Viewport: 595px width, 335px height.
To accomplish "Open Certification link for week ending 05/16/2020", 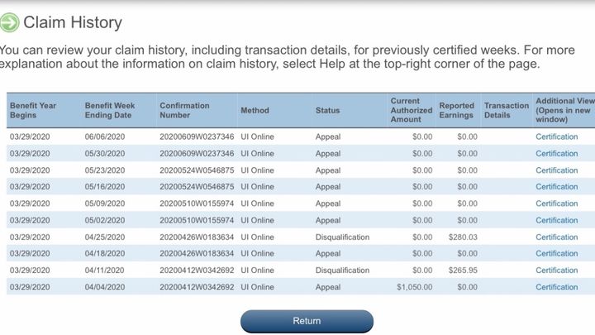I will point(557,187).
